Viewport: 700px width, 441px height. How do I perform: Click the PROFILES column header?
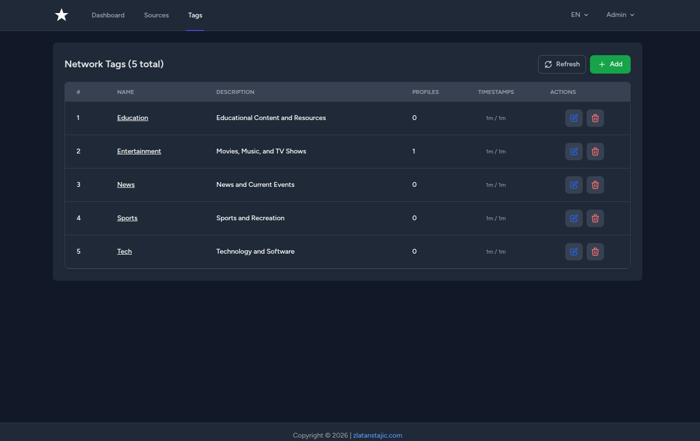425,91
